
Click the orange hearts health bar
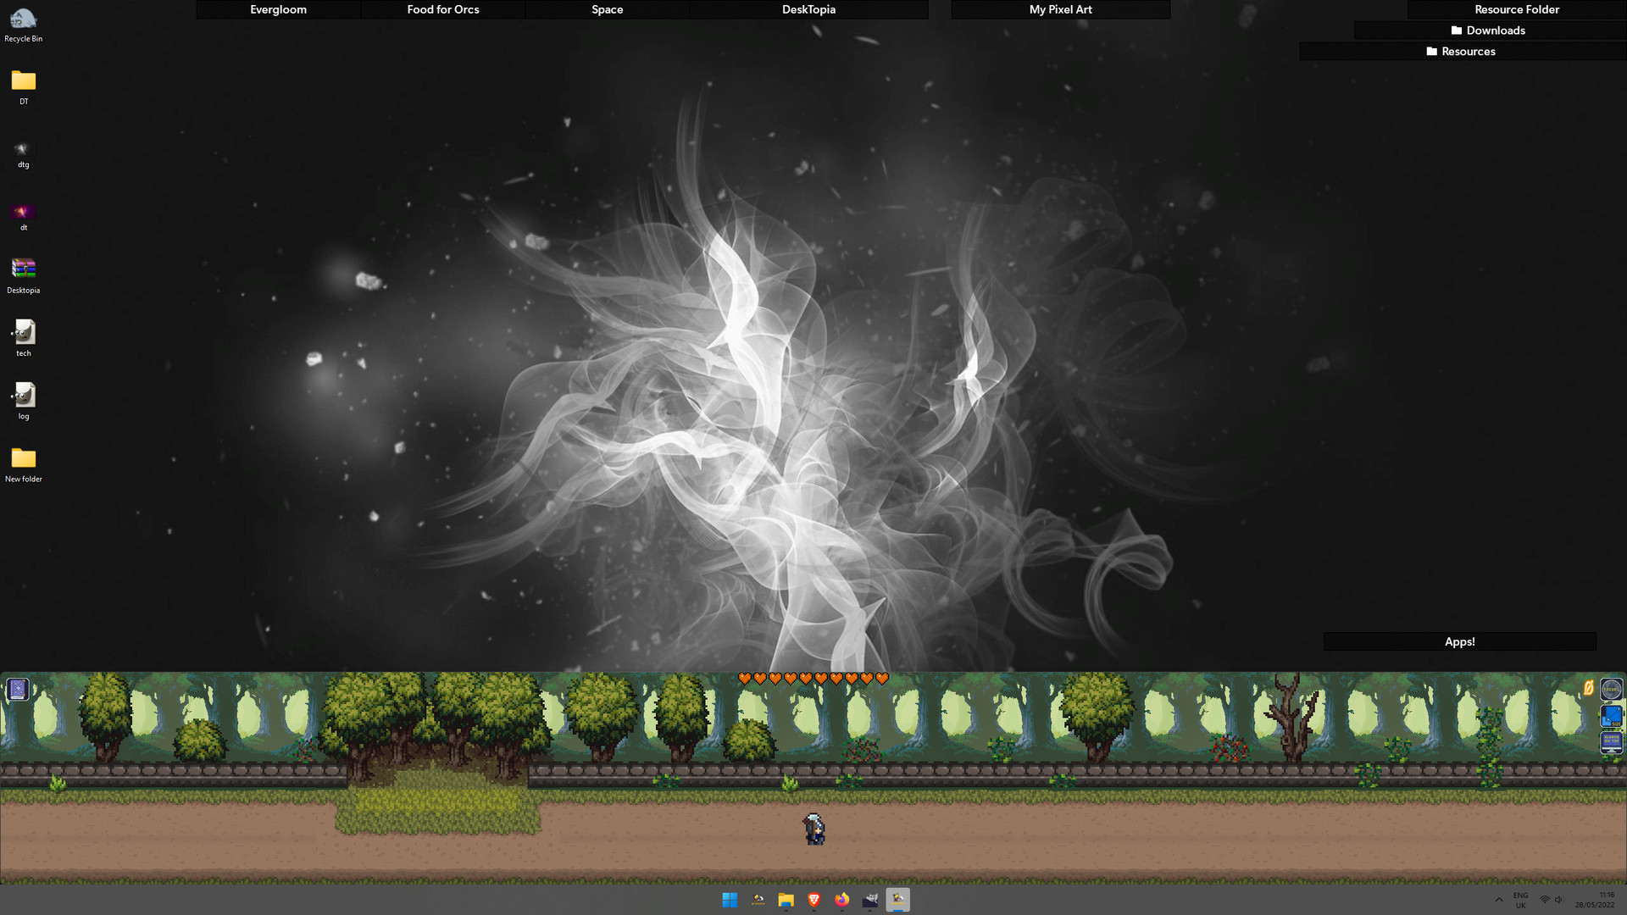[x=813, y=679]
